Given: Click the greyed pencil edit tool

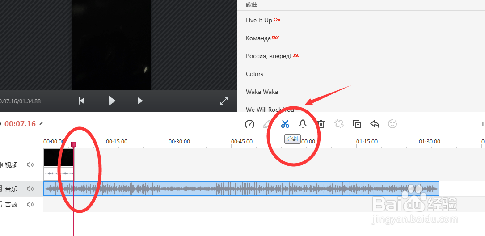Looking at the screenshot, I should [x=266, y=124].
